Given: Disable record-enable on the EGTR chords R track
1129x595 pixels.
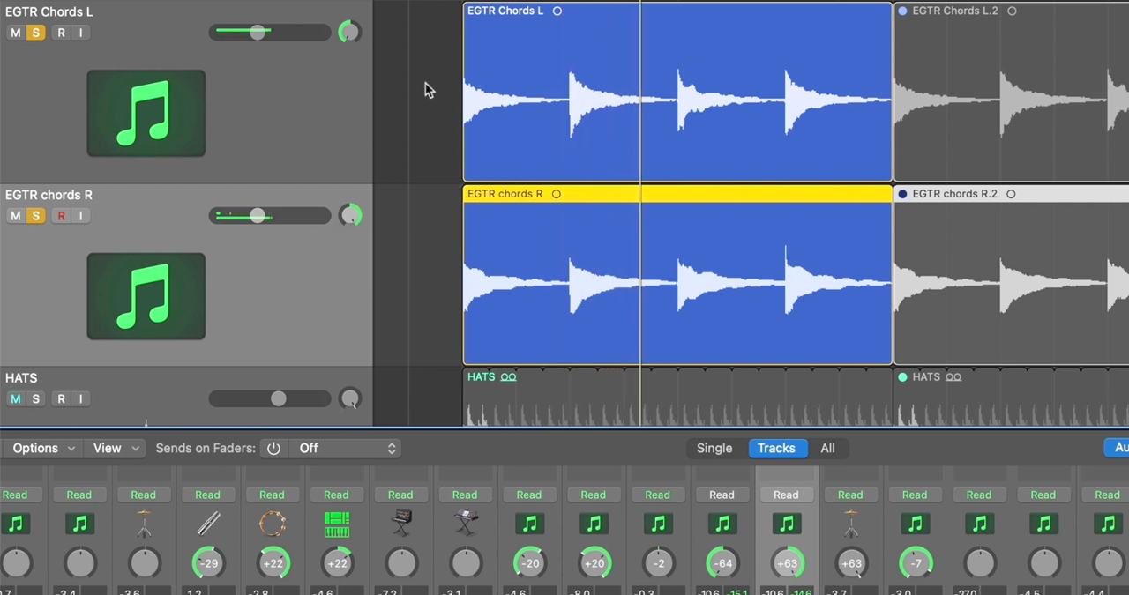Looking at the screenshot, I should click(x=61, y=216).
